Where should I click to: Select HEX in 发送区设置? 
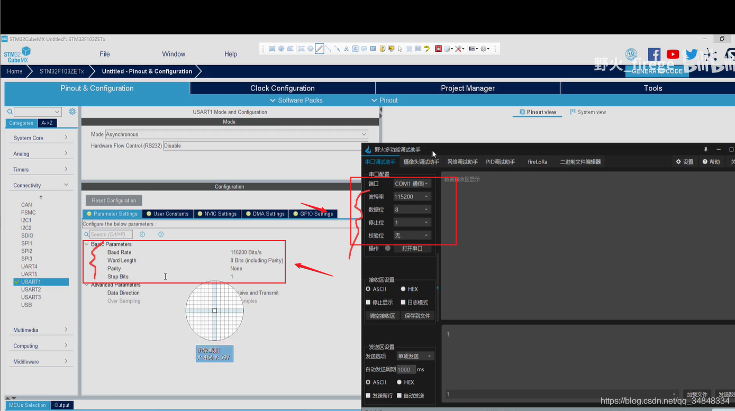tap(406, 382)
